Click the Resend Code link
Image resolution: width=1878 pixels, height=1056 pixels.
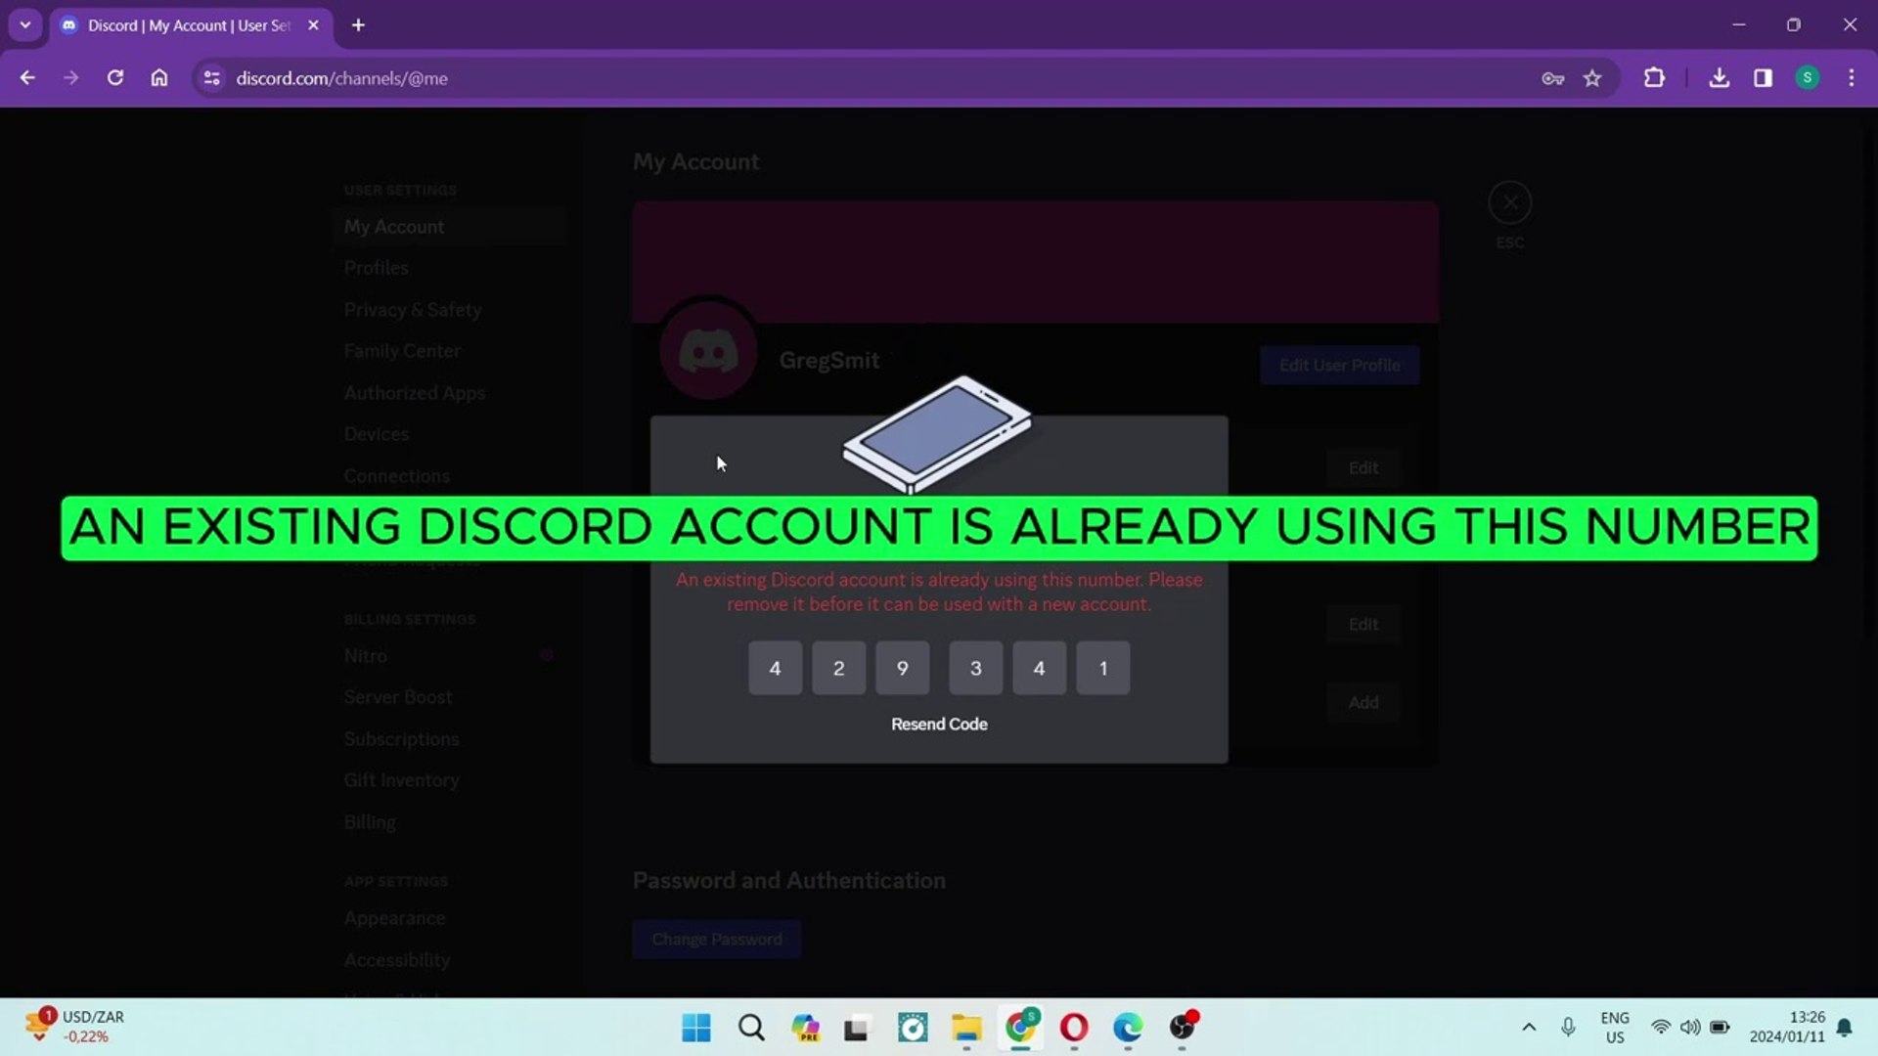pos(938,724)
